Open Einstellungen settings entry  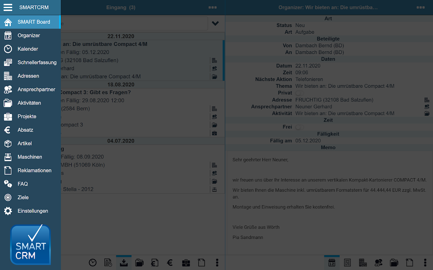point(30,211)
